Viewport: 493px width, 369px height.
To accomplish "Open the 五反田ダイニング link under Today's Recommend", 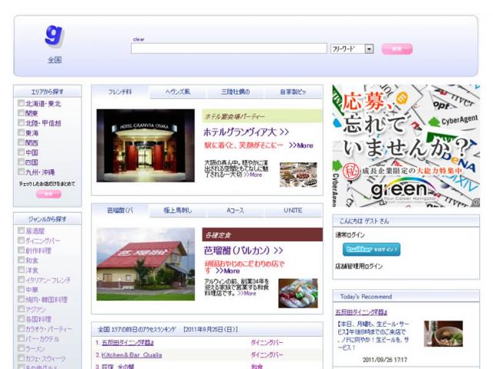I will coord(361,312).
